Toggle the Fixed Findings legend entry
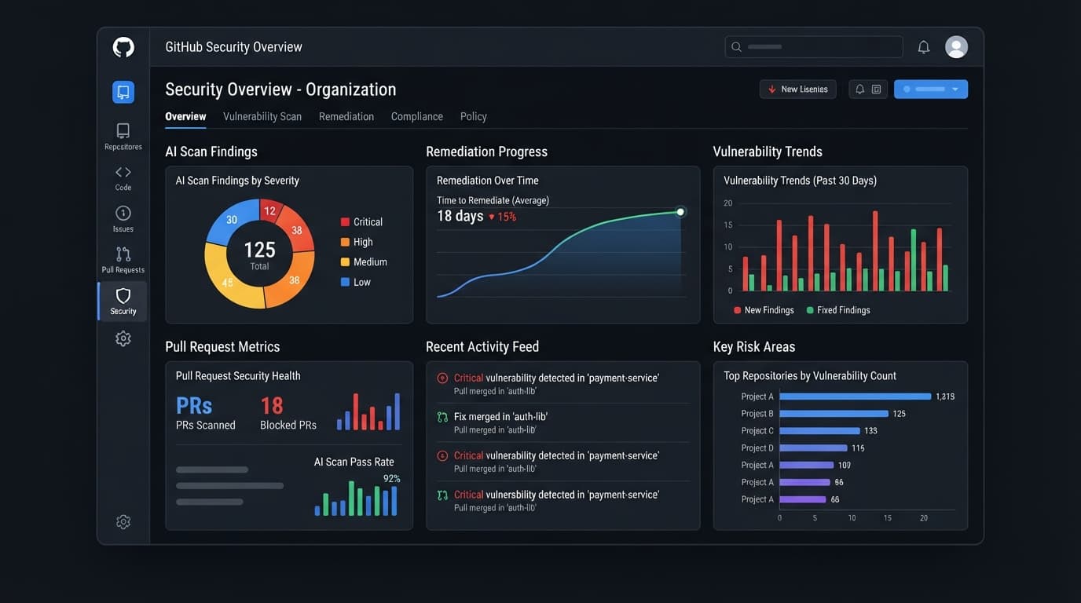1081x603 pixels. tap(838, 310)
